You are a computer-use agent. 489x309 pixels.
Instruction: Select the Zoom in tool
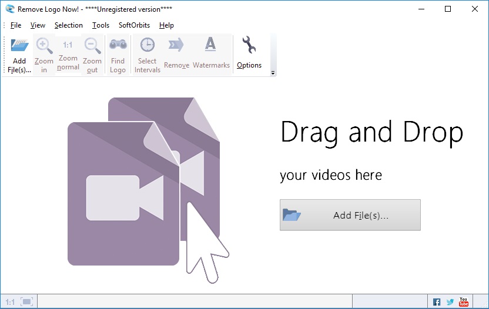[x=44, y=55]
